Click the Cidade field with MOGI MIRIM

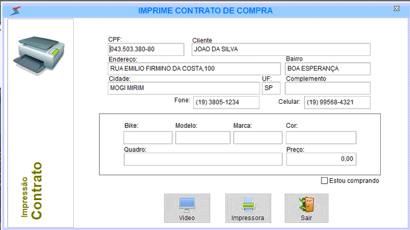184,88
